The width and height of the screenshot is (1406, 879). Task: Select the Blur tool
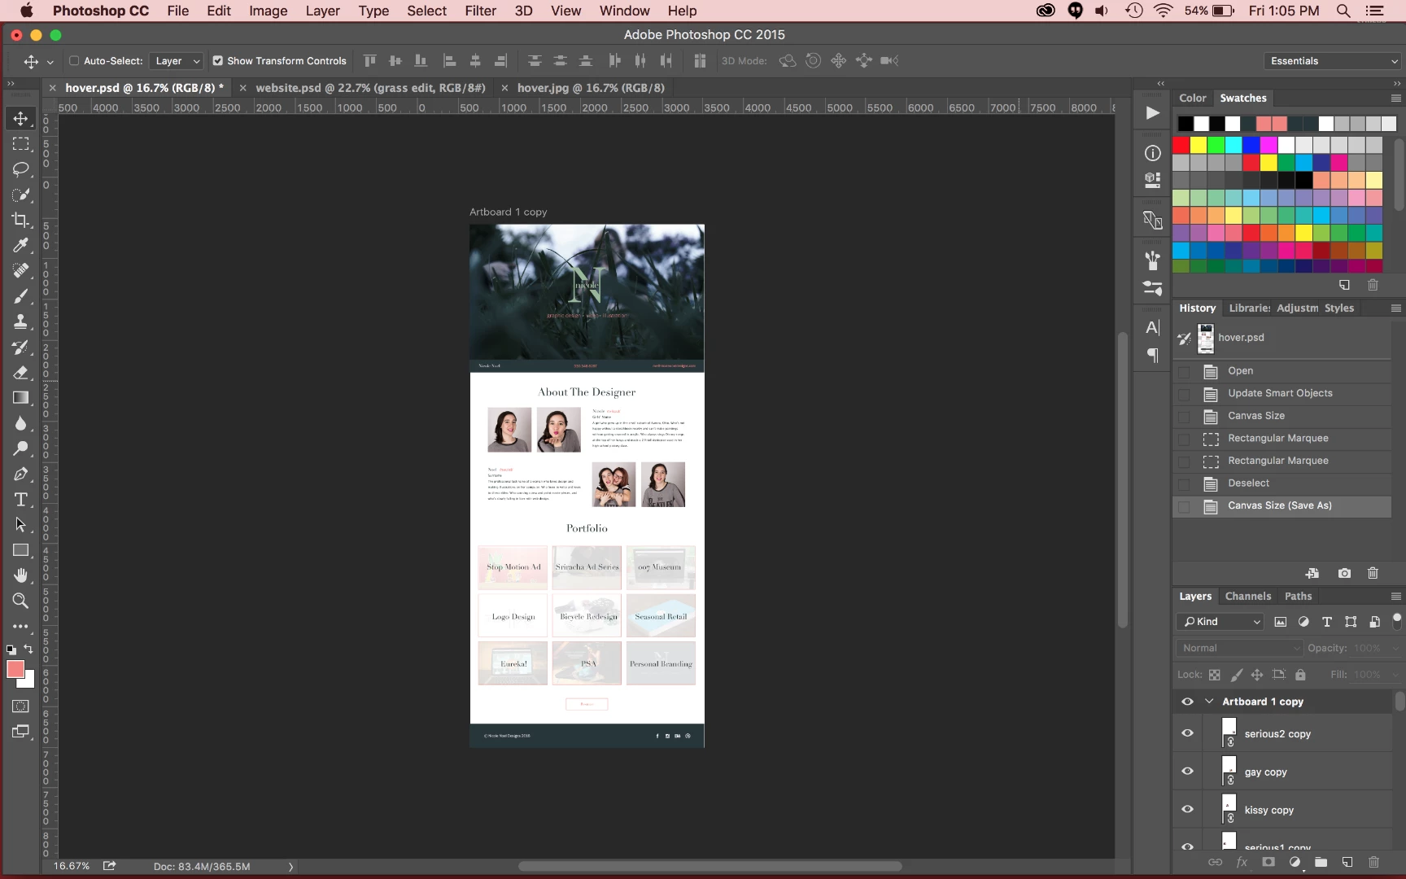tap(20, 423)
